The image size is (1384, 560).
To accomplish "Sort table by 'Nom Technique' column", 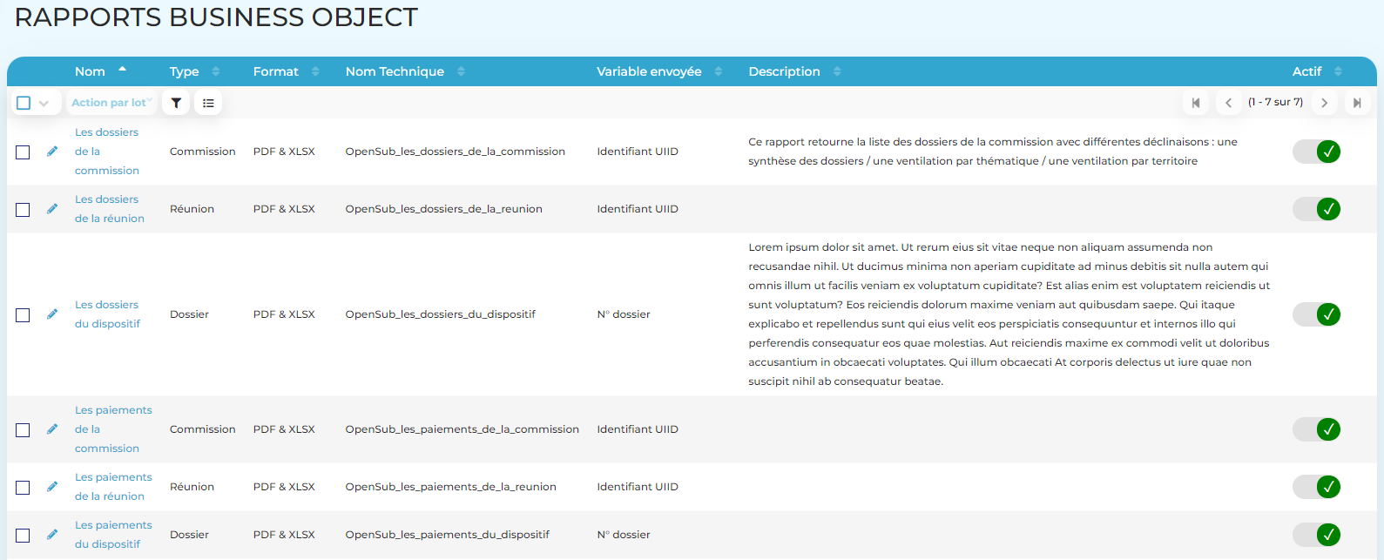I will (x=395, y=71).
